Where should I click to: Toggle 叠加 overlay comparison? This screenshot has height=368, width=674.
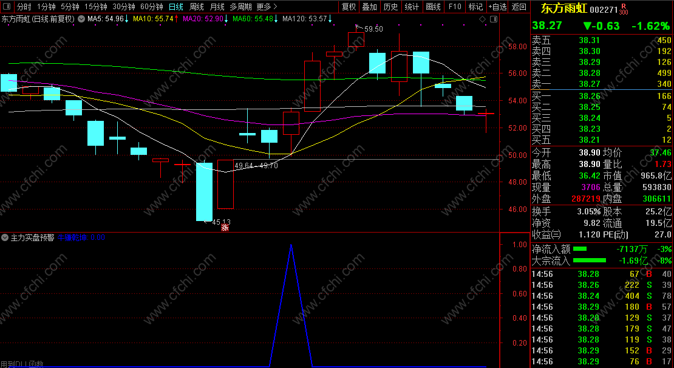point(370,7)
